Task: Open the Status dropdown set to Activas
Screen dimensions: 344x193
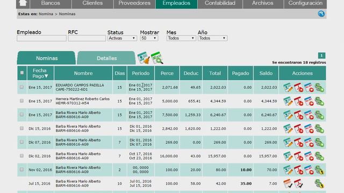Action: point(122,38)
